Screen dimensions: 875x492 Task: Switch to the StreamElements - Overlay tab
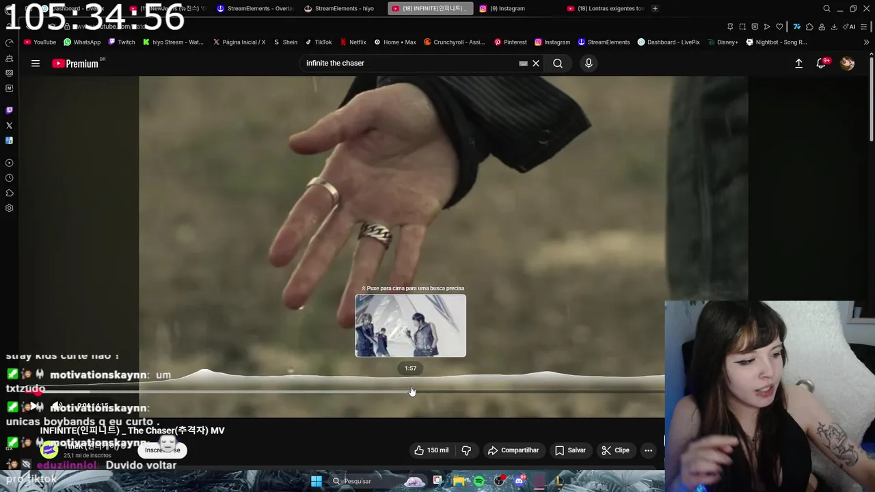[x=255, y=9]
